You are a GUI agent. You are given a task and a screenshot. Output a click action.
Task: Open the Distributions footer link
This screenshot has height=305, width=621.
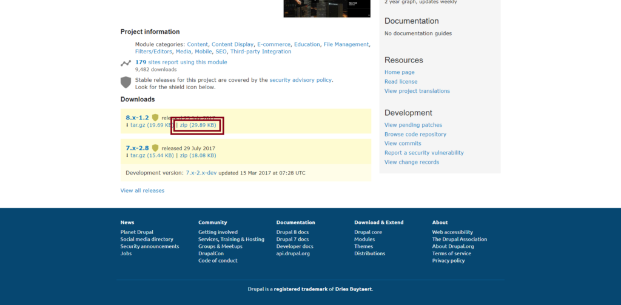point(369,253)
